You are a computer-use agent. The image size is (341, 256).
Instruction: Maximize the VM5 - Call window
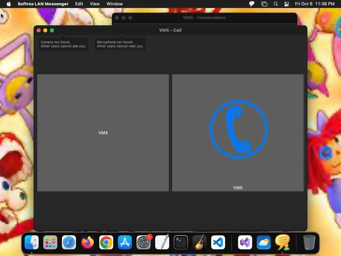52,30
